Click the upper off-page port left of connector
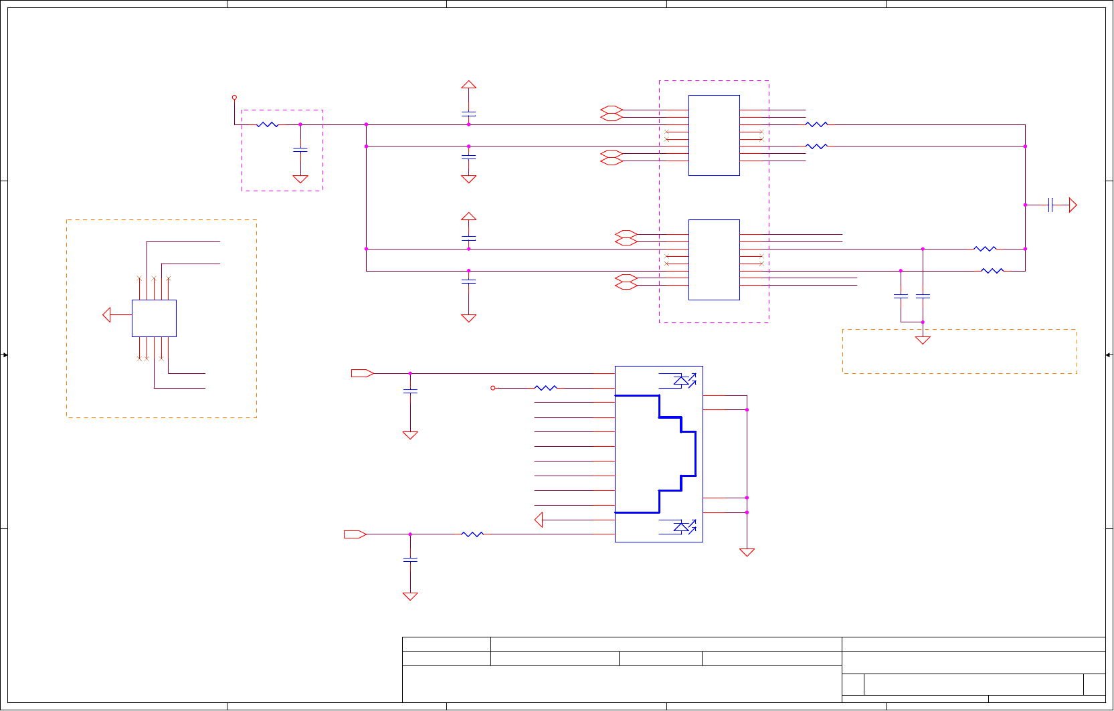 (363, 373)
